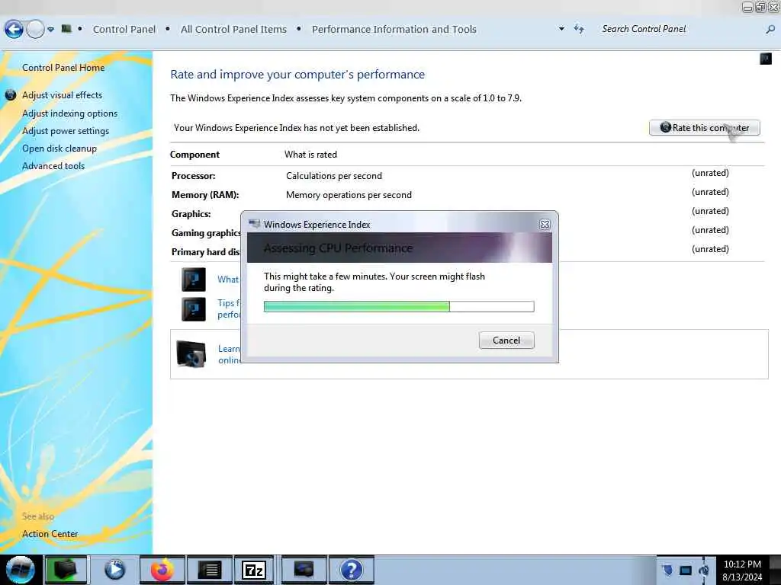Open the clock showing 10:12 PM
This screenshot has height=585, width=781.
[x=742, y=570]
